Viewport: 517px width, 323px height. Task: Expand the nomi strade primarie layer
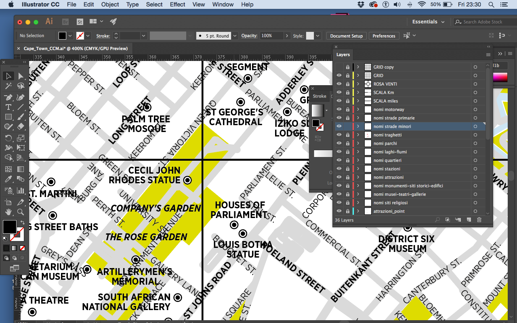coord(358,118)
